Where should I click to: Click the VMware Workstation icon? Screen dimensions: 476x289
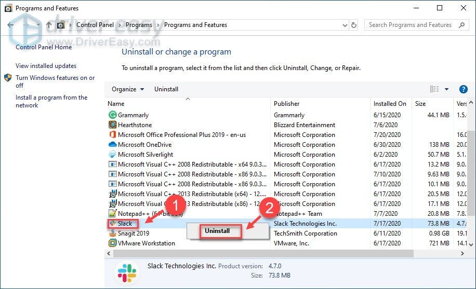112,243
